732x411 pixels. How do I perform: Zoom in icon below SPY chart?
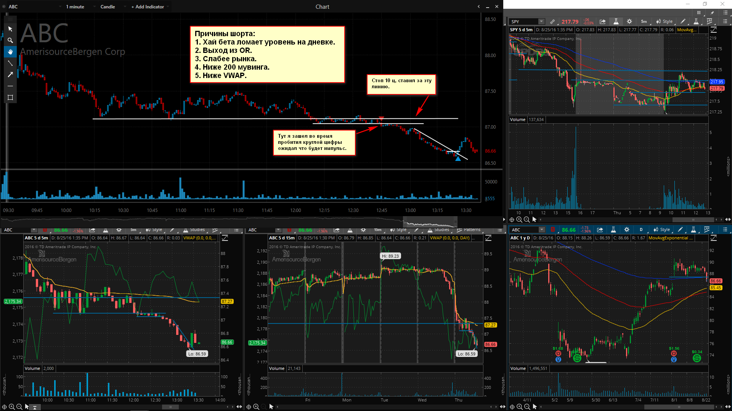click(519, 220)
